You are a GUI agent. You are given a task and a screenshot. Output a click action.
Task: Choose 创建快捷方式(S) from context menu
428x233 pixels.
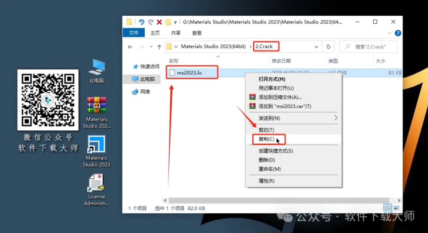(x=293, y=151)
